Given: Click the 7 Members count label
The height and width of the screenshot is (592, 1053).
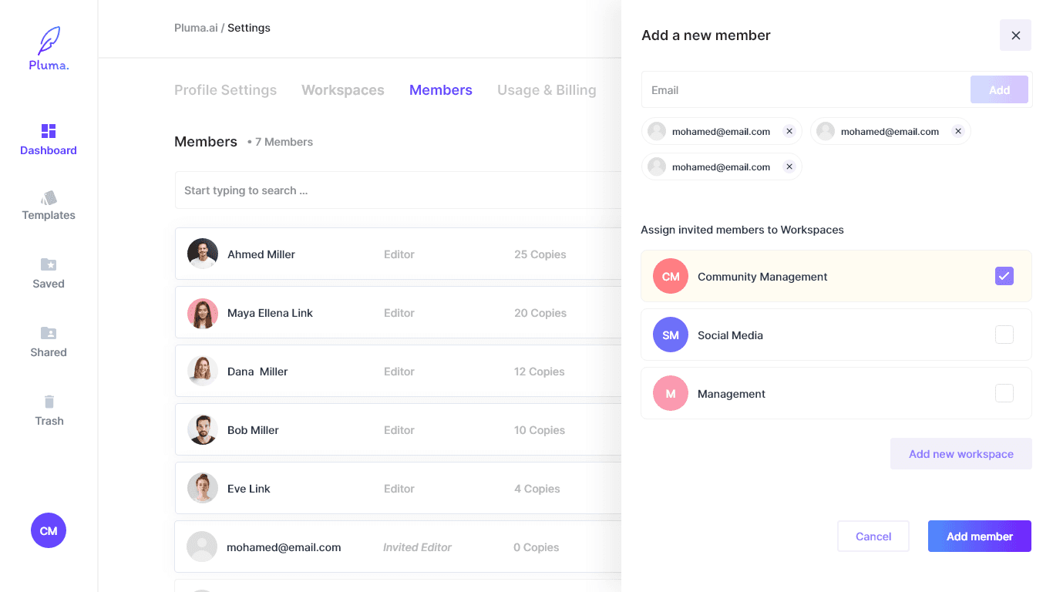Looking at the screenshot, I should tap(280, 142).
